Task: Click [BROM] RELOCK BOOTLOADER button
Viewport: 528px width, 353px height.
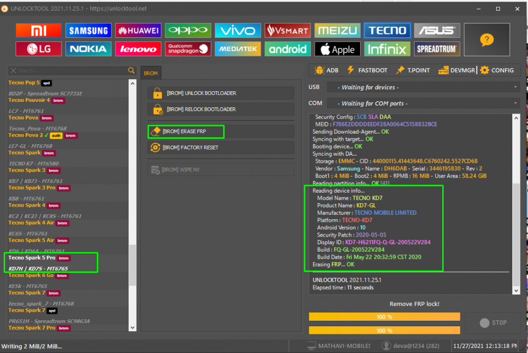Action: tap(221, 109)
